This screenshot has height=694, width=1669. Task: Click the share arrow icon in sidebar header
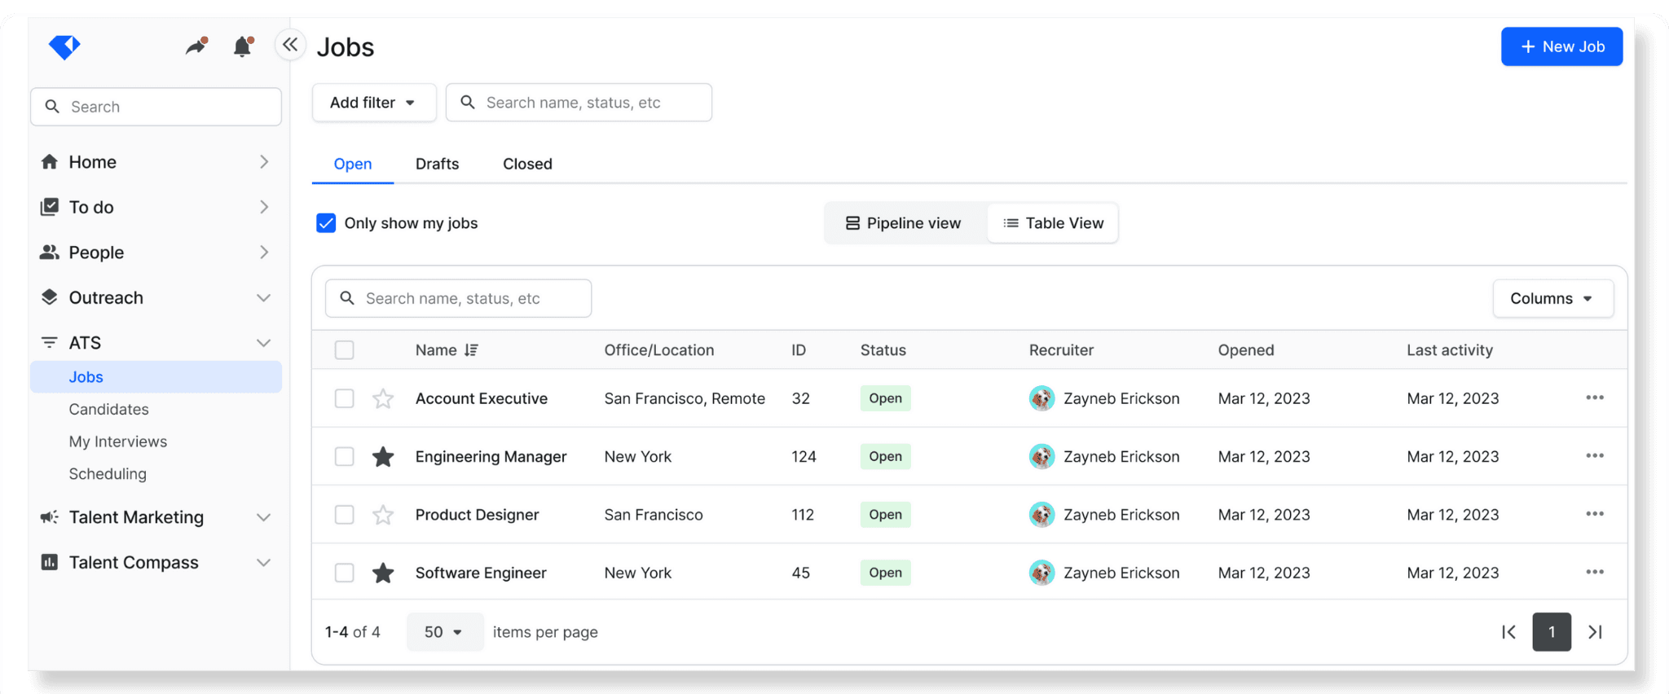click(196, 47)
